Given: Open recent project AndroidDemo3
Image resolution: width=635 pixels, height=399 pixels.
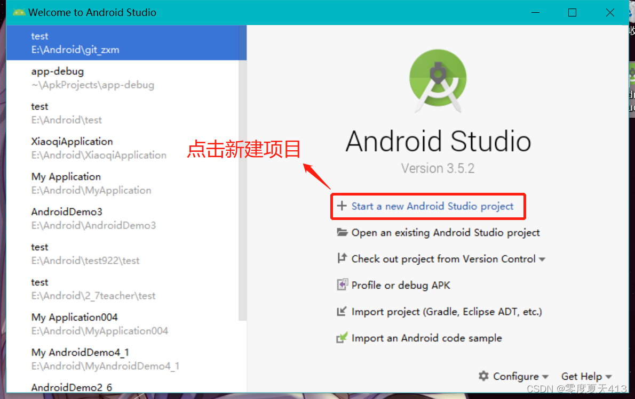Looking at the screenshot, I should 122,219.
